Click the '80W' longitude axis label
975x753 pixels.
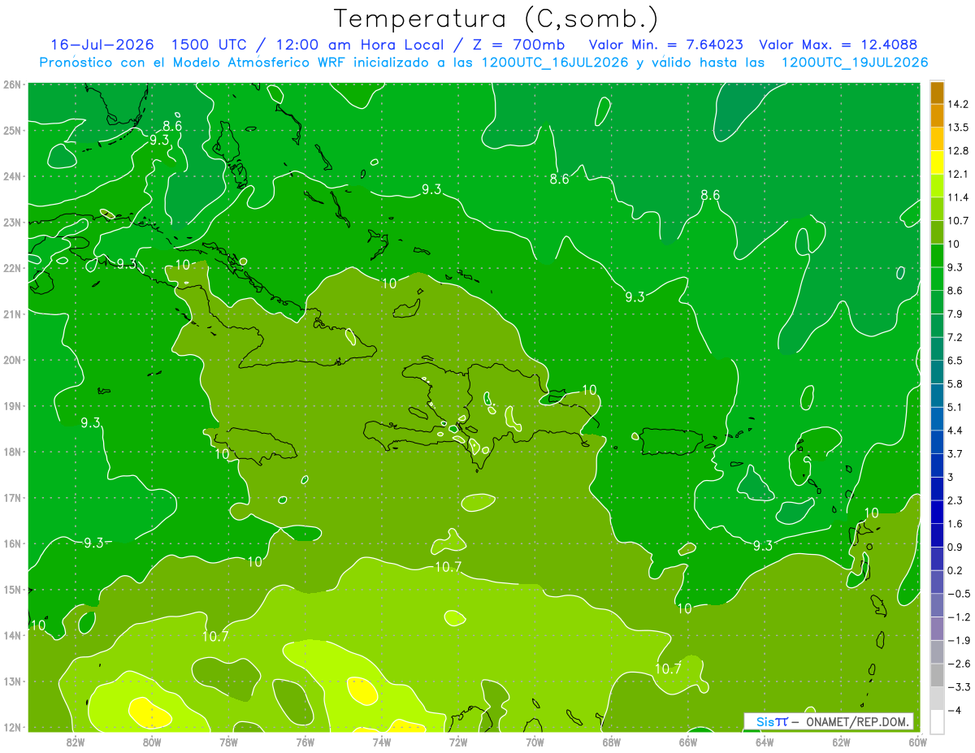tap(151, 742)
